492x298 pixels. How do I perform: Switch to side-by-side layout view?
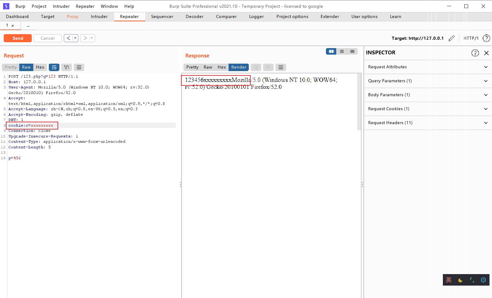click(331, 51)
